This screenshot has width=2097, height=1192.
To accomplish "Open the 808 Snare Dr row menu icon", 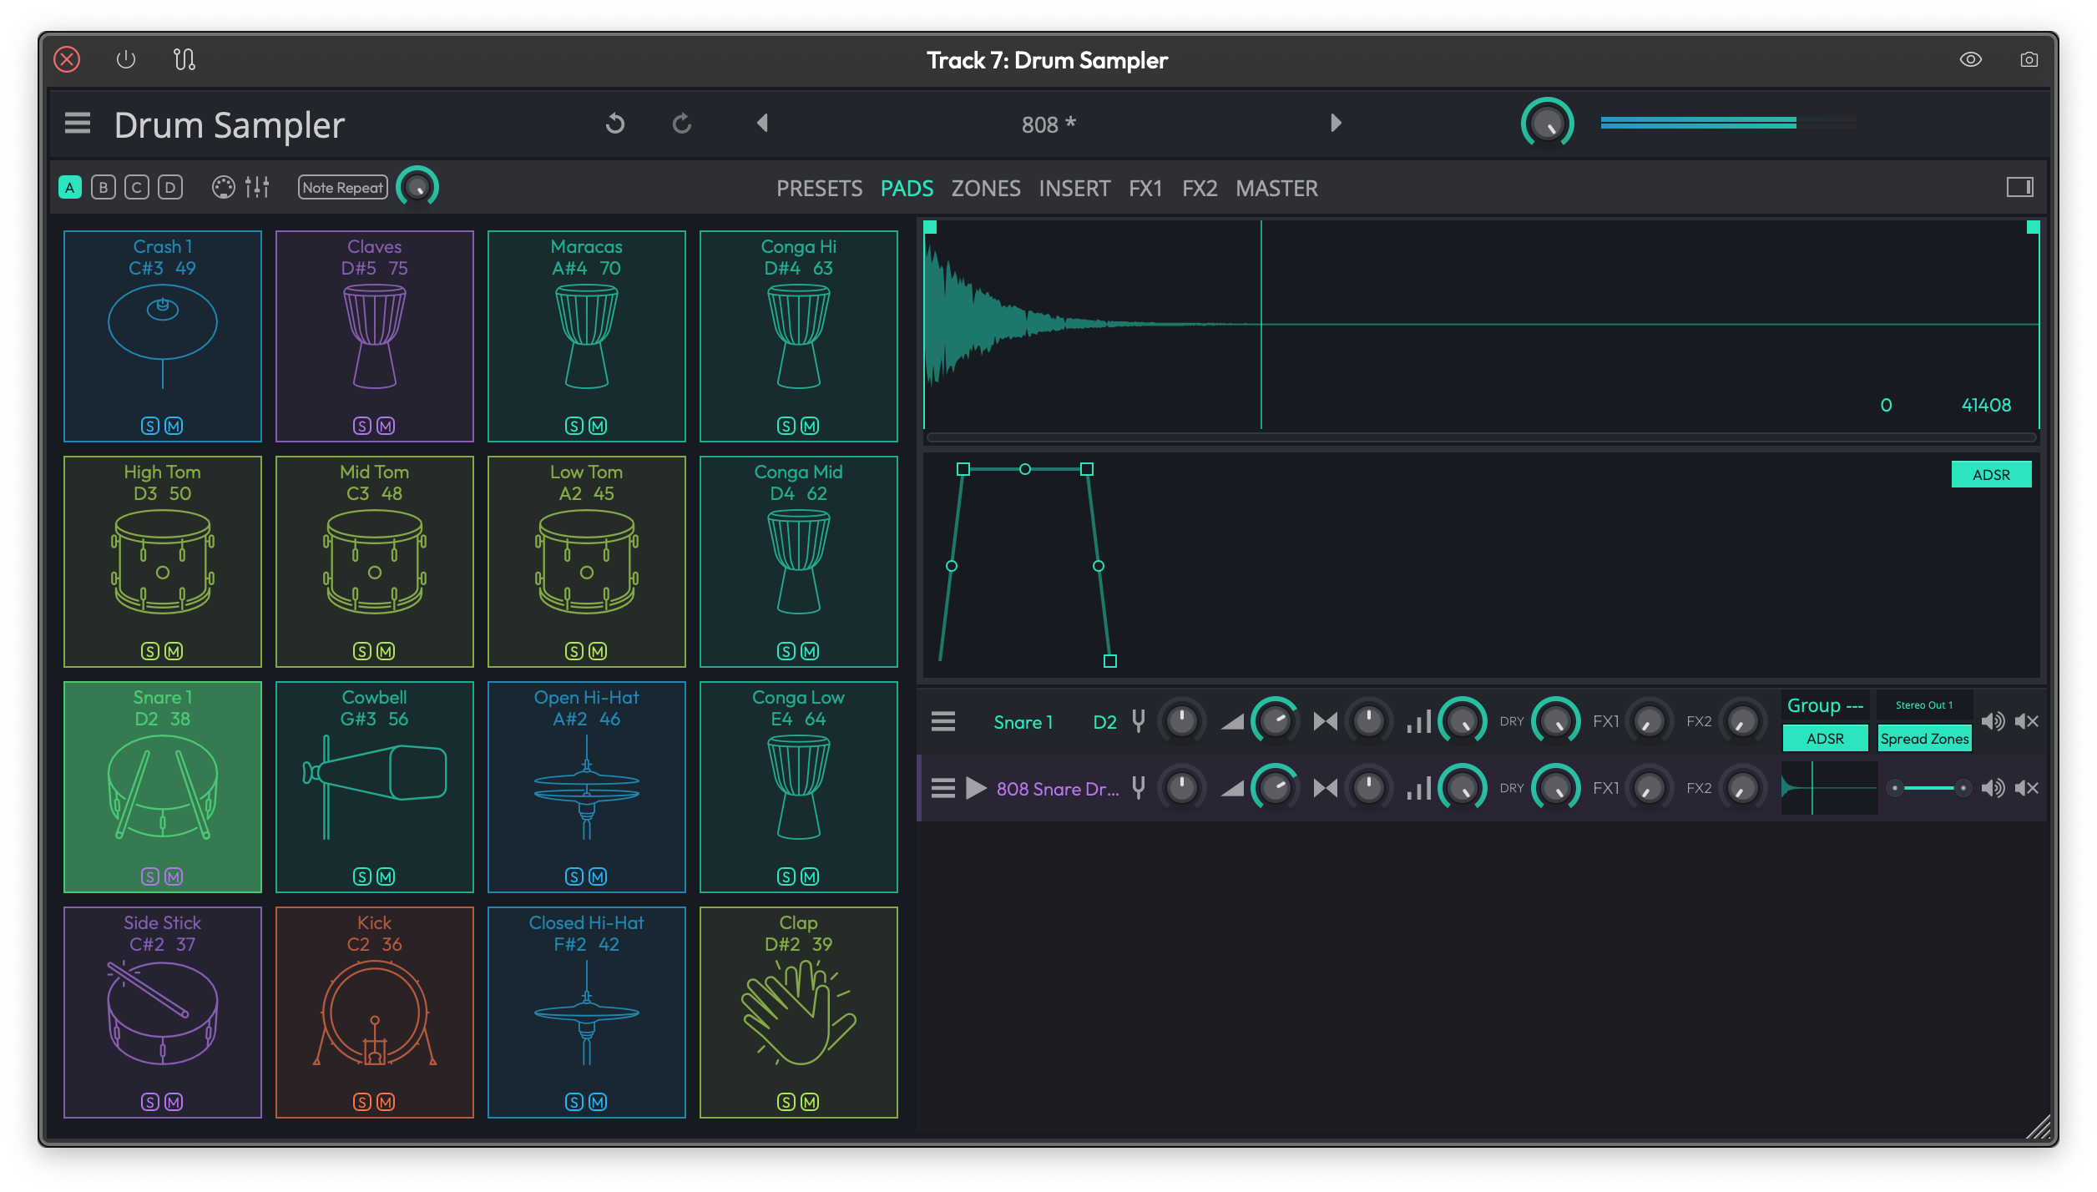I will pyautogui.click(x=943, y=788).
